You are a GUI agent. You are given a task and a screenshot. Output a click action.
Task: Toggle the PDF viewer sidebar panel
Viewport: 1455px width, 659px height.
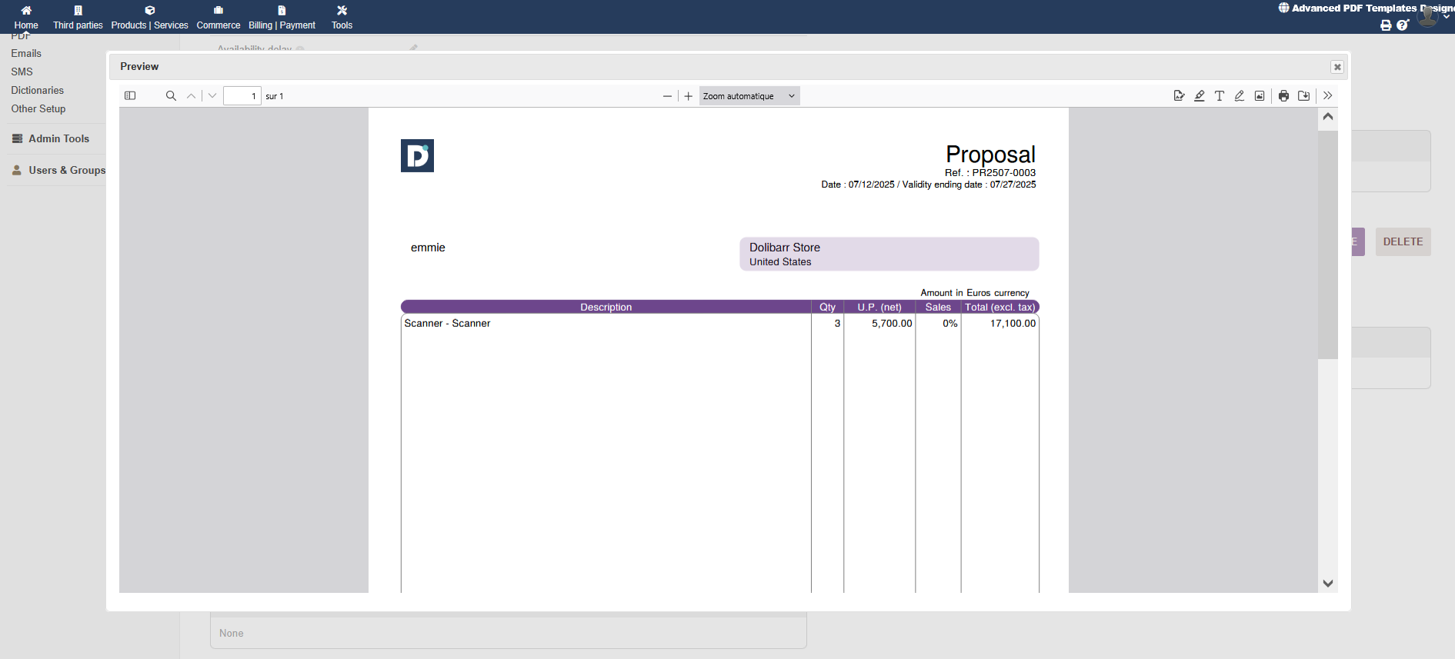[130, 96]
